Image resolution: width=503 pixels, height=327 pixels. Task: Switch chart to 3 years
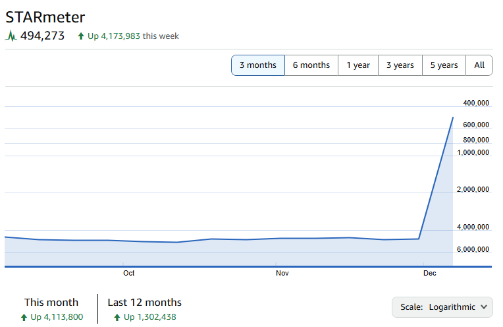pyautogui.click(x=400, y=65)
